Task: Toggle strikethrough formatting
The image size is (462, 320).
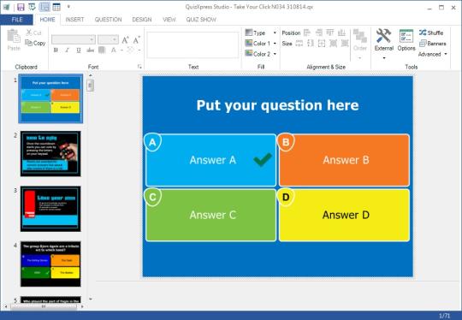Action: coord(90,50)
